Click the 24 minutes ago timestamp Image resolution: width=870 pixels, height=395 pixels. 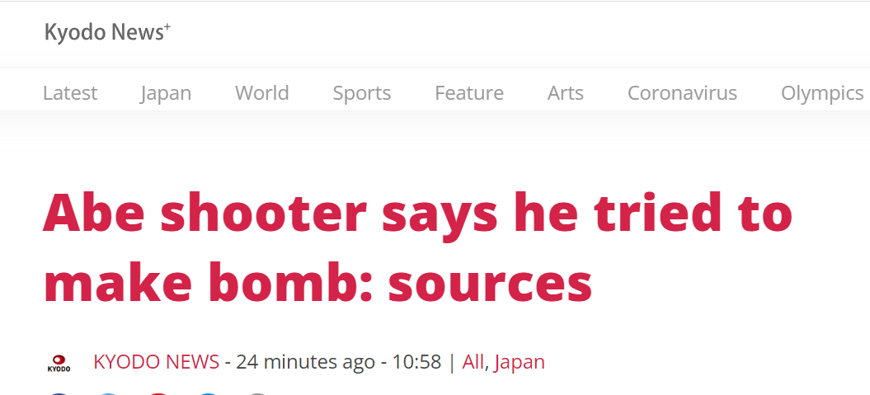306,362
